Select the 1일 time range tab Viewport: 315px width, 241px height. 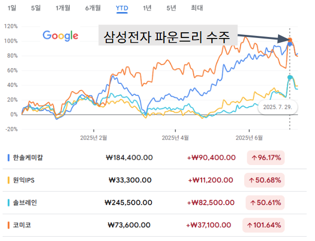[x=12, y=8]
